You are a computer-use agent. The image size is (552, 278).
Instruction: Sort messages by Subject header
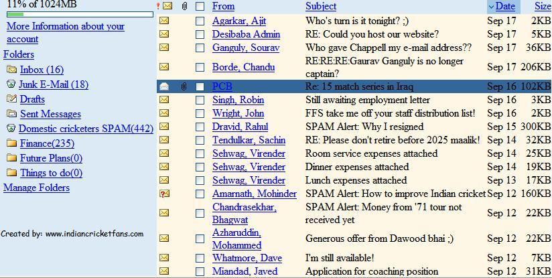(x=321, y=6)
